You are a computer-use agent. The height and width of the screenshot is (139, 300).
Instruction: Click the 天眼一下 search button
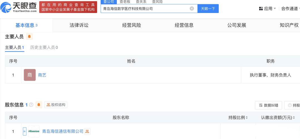click(x=208, y=9)
